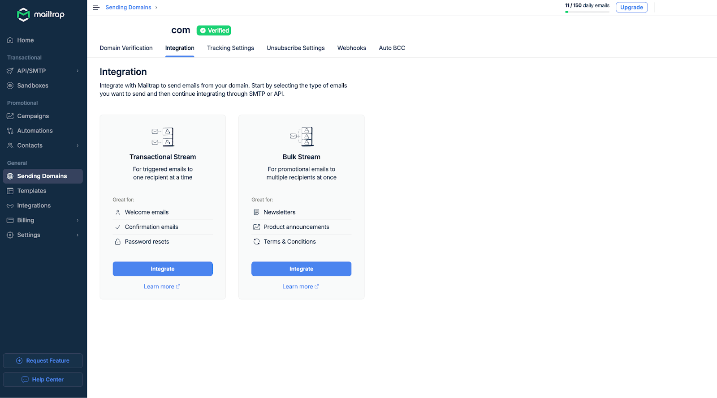Click the Transactional Stream illustration icon

coord(163,137)
